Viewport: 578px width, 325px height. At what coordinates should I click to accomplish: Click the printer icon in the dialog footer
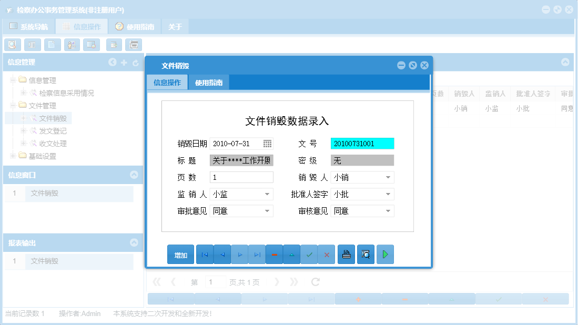coord(346,254)
